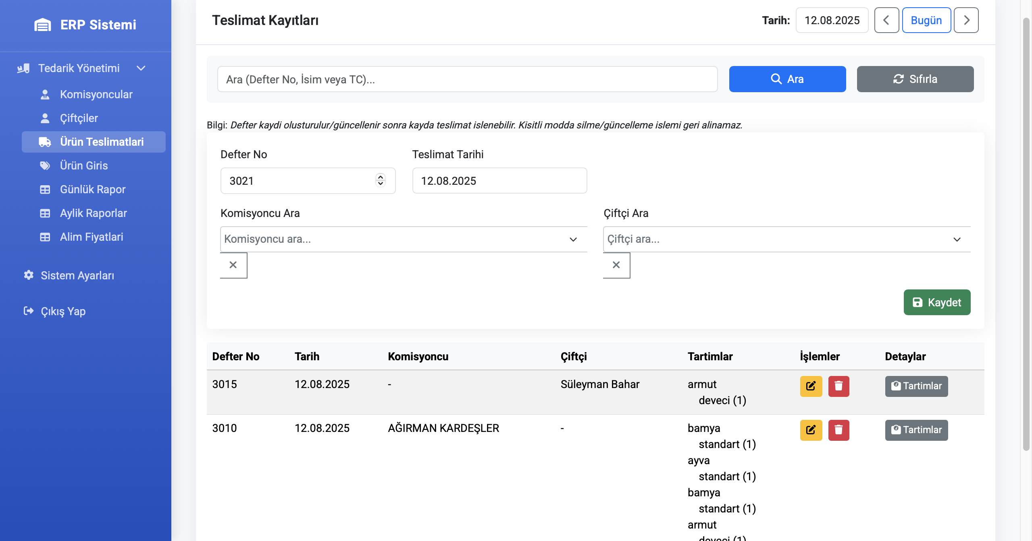Open Tartimlar details for record 3015
This screenshot has height=541, width=1032.
click(916, 386)
